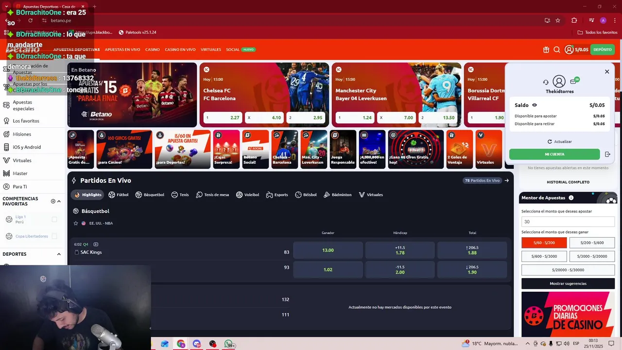Screen dimensions: 622x350
Task: Open Para Ti in left sidebar
Action: 20,187
